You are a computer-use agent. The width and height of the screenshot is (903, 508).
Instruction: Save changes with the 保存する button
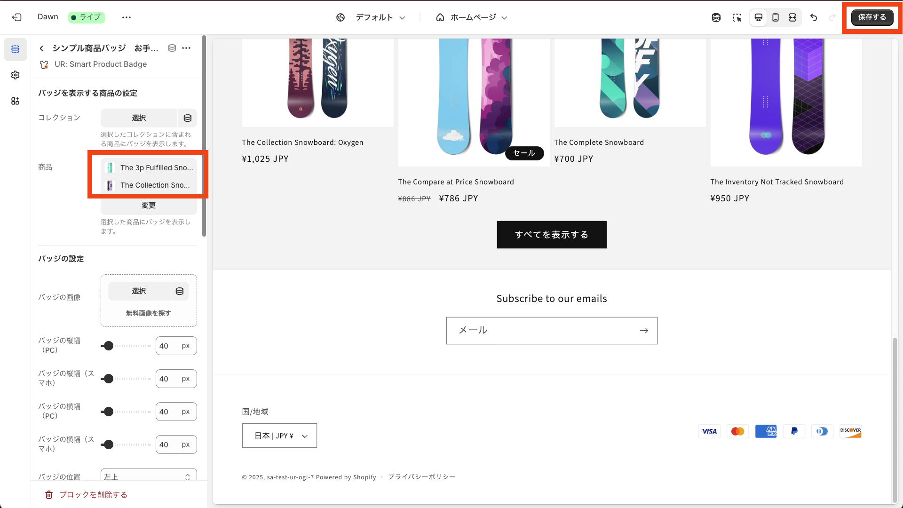pos(872,17)
